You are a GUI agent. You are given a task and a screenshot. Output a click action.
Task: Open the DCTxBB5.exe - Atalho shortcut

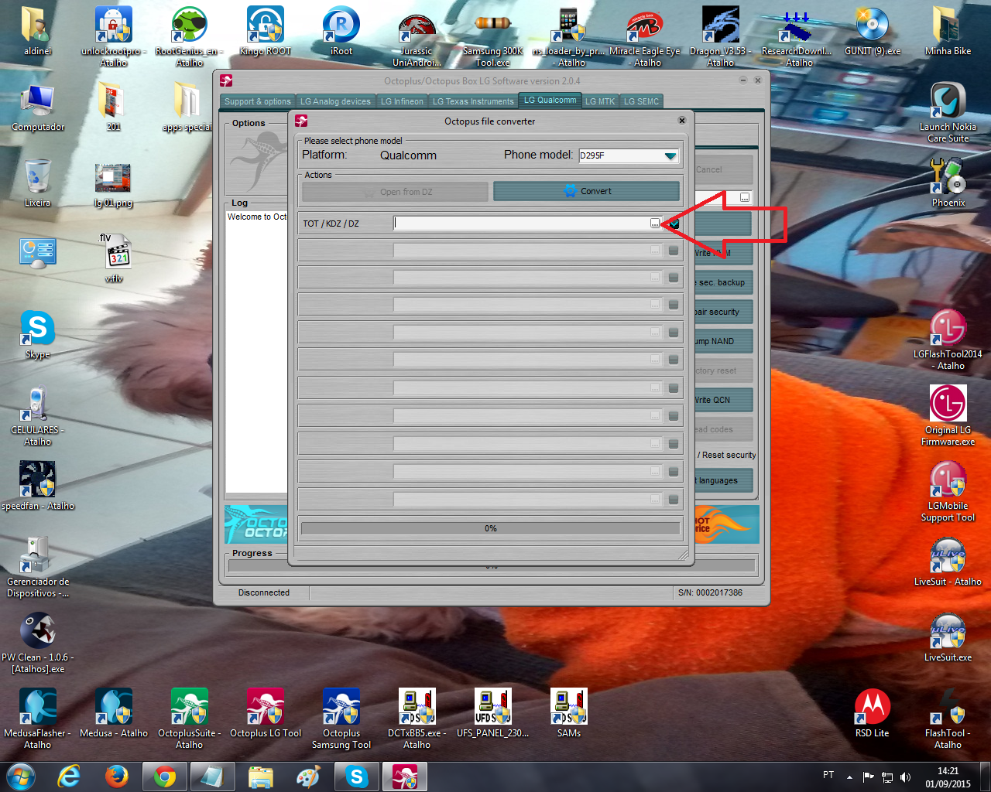417,719
